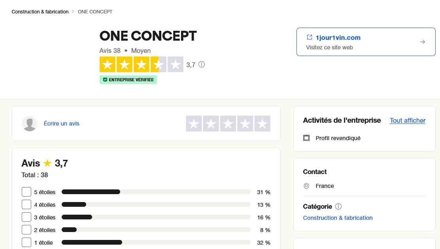Click the info icon beside the 3,7 rating

pos(202,64)
